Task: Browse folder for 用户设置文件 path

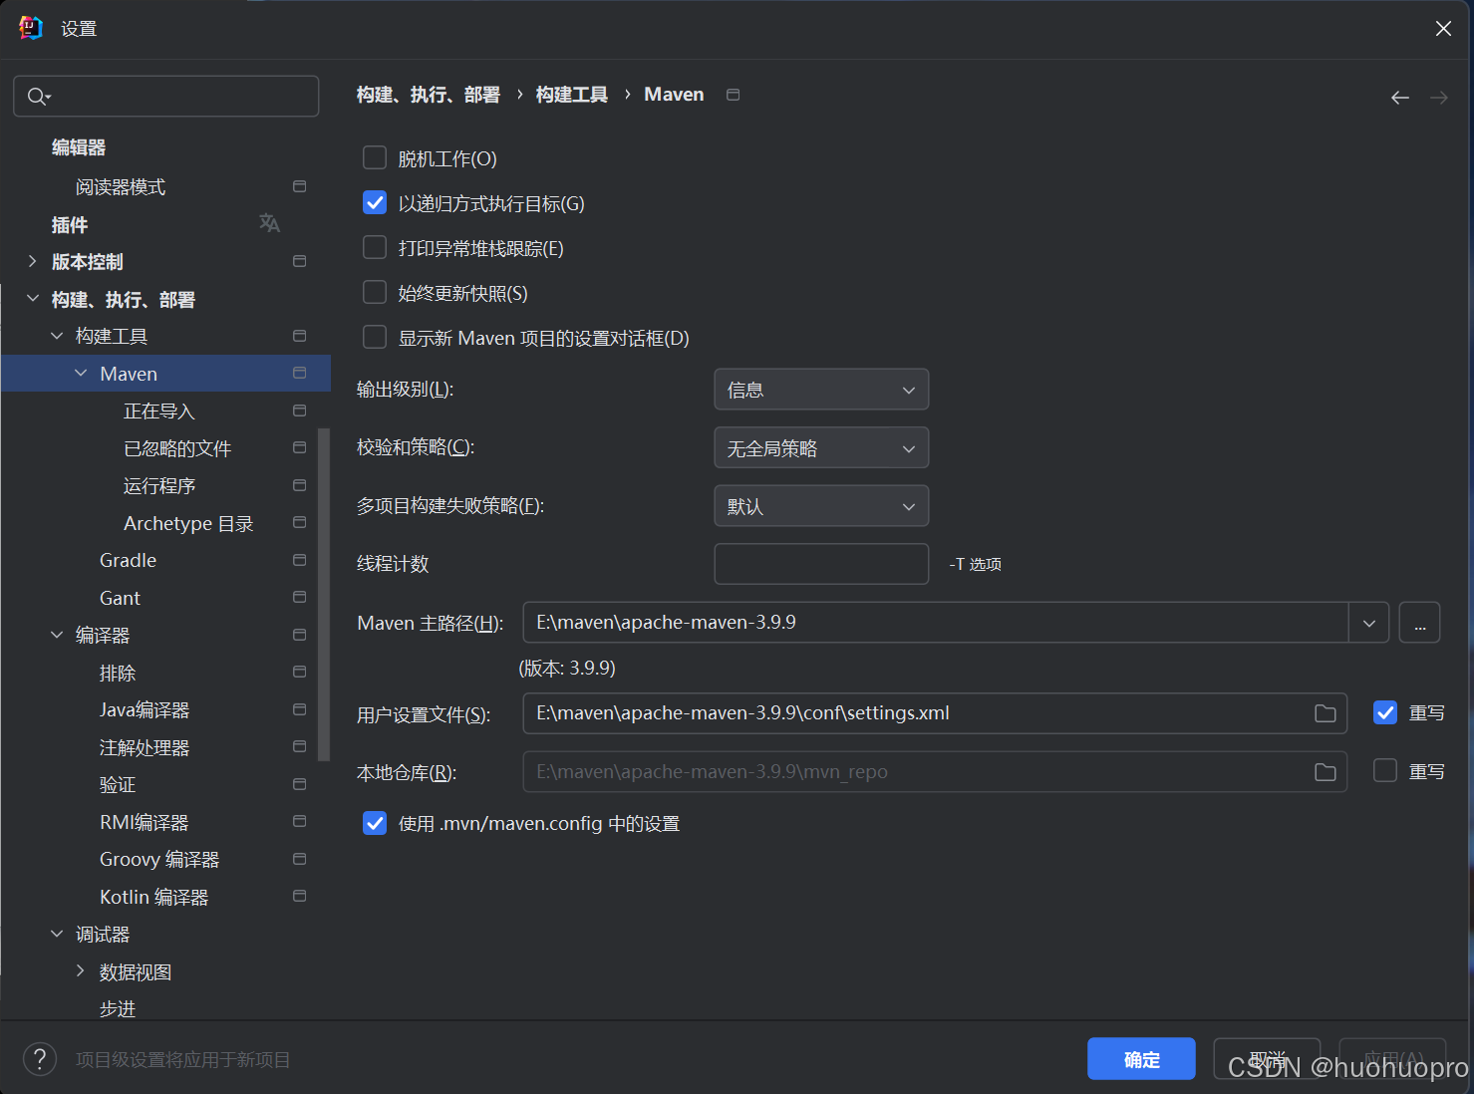Action: click(x=1326, y=713)
